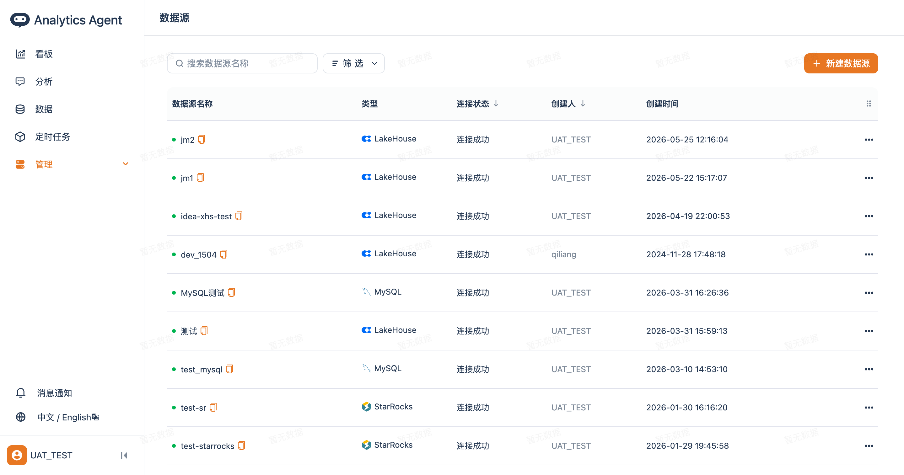Open the idea-xhs-test data source
Screen dimensions: 904x475
pos(206,216)
